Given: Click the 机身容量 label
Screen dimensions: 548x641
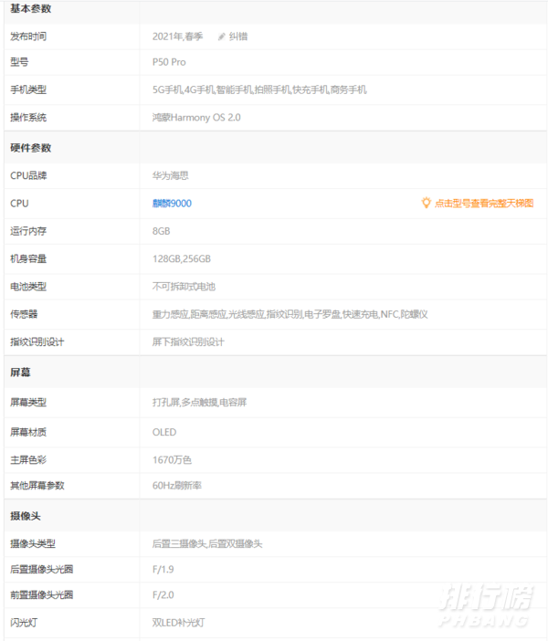Looking at the screenshot, I should tap(28, 259).
